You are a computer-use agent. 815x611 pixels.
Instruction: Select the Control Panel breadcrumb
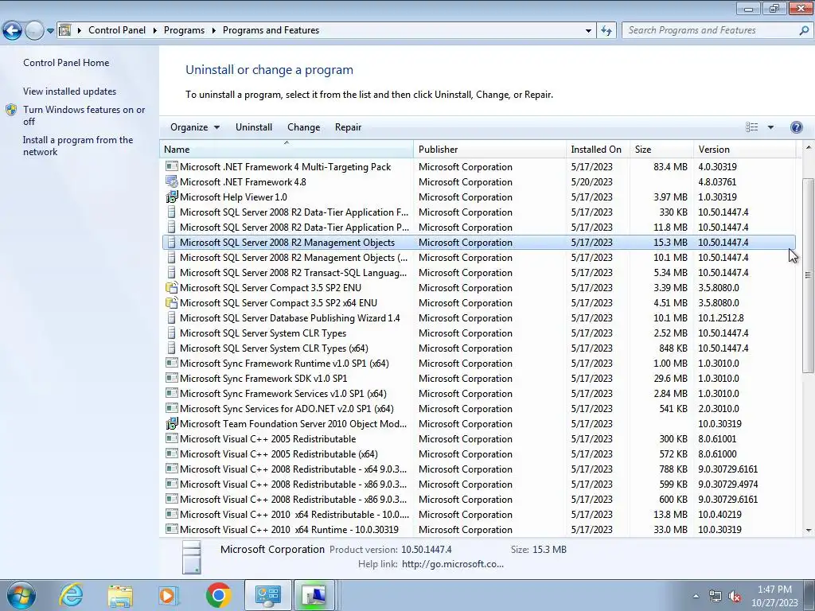[x=117, y=30]
